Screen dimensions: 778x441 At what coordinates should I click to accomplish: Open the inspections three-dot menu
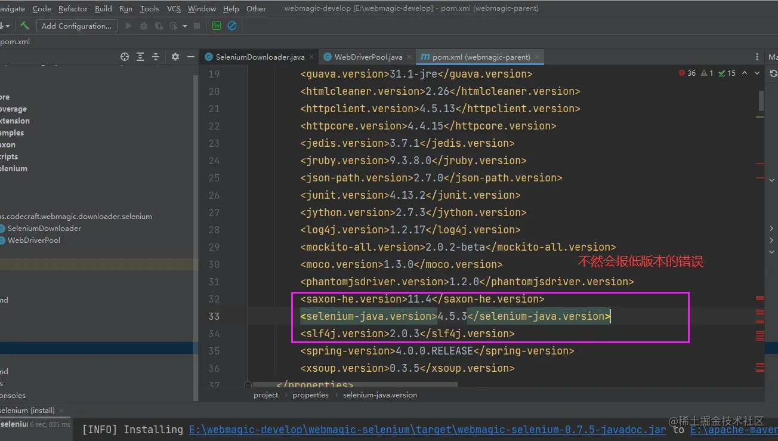[756, 56]
